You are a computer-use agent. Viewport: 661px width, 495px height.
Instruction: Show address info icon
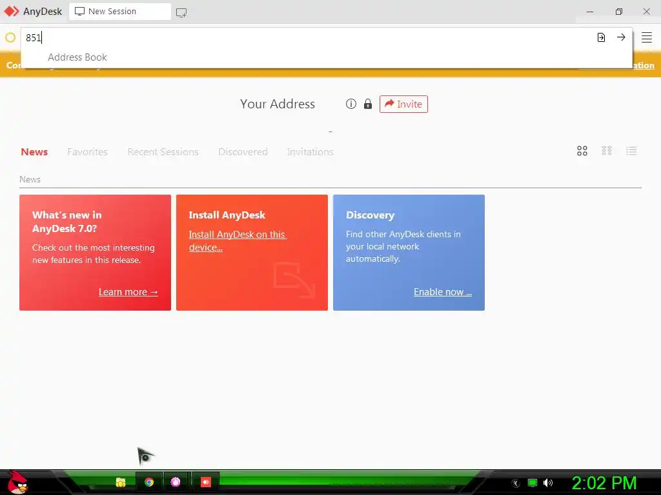351,104
